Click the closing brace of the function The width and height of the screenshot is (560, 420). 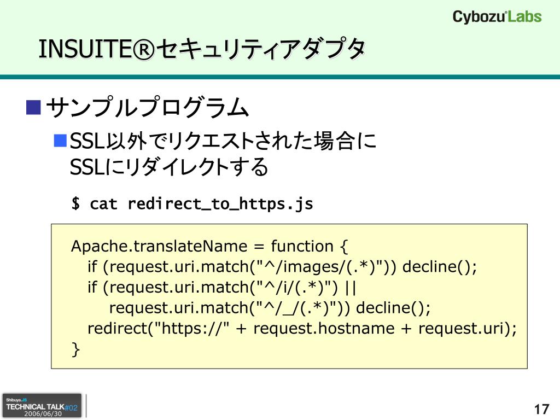[x=75, y=349]
